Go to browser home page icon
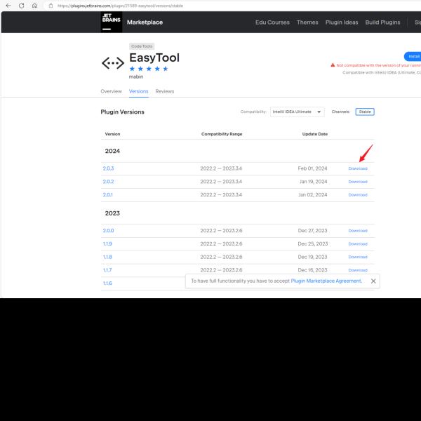 pyautogui.click(x=34, y=6)
